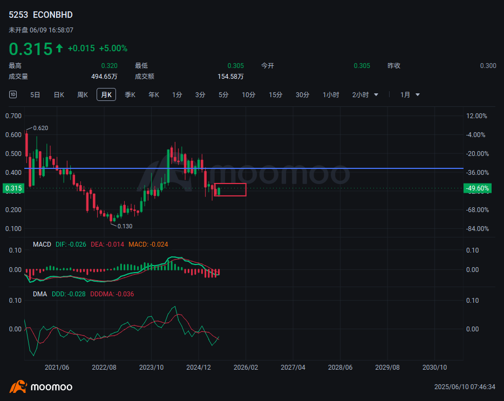Click the 12.00% right axis label
504x401 pixels.
click(476, 115)
